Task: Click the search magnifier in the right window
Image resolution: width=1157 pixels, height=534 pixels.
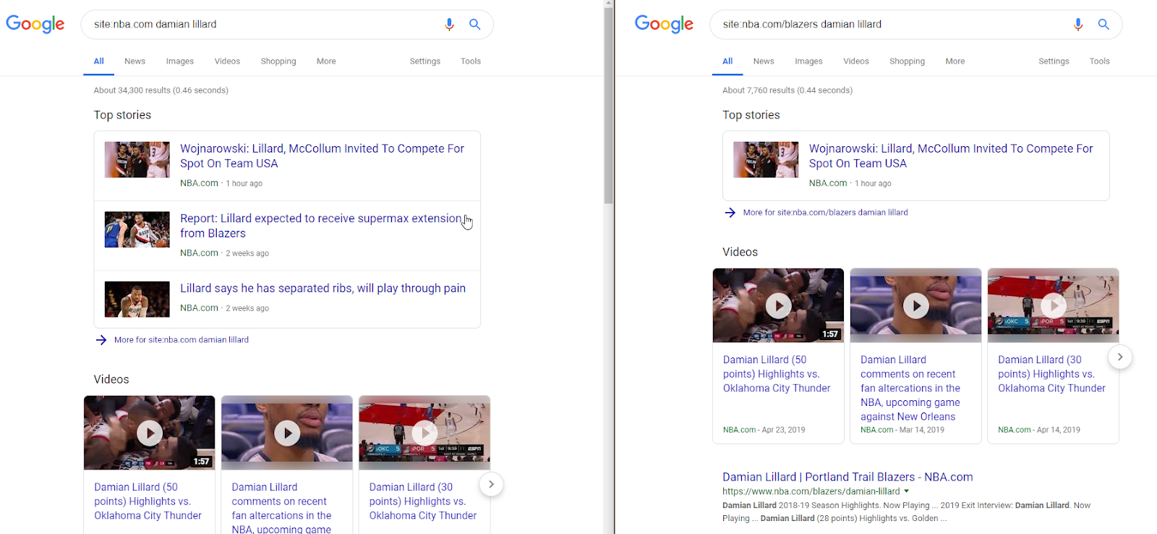Action: [1104, 25]
